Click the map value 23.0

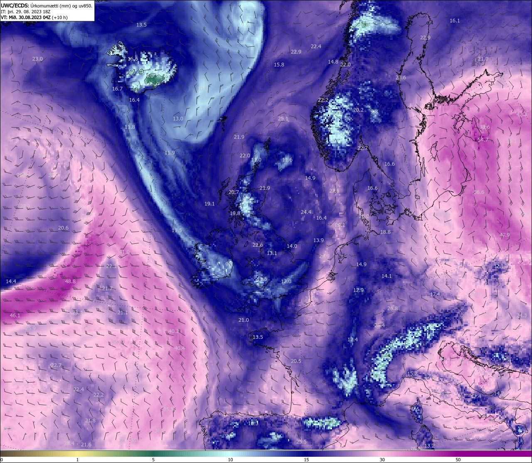(37, 59)
